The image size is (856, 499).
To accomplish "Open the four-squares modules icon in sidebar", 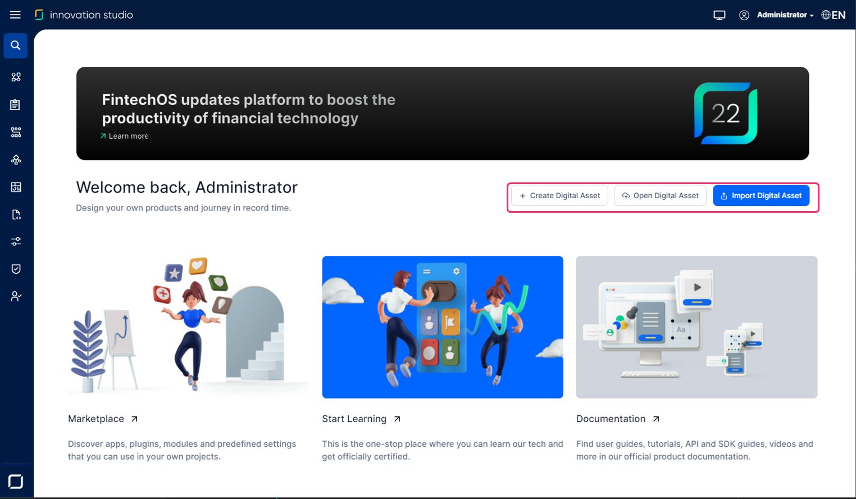I will coord(16,77).
